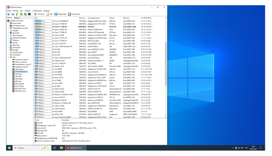272x156 pixels.
Task: Click the FPU Mandel benchmark icon
Action: point(13,84)
